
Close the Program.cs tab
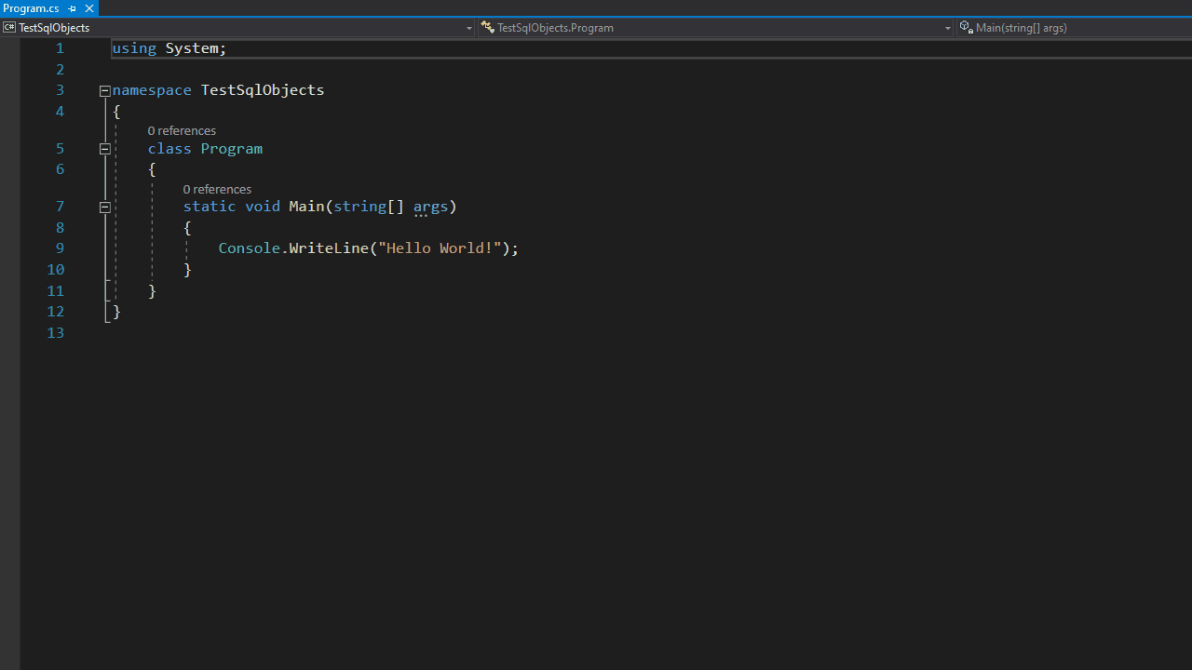point(89,8)
